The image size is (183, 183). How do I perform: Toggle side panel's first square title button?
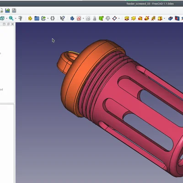tap(4, 24)
